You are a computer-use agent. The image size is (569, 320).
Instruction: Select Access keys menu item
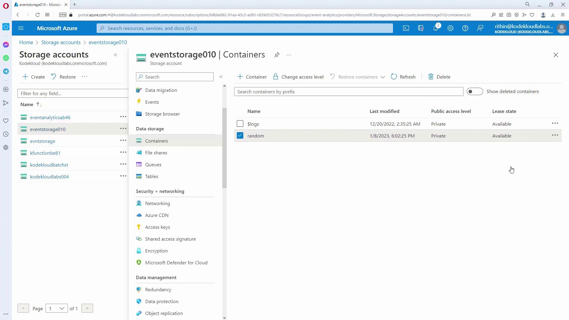[x=157, y=227]
